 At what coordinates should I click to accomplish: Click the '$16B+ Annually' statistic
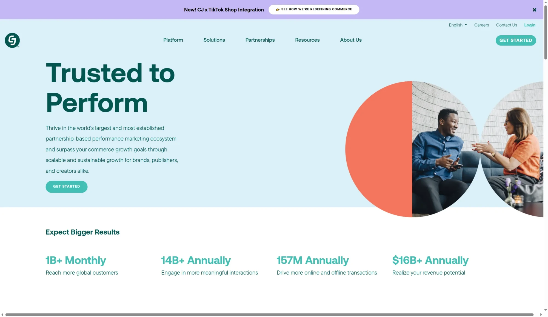(430, 260)
